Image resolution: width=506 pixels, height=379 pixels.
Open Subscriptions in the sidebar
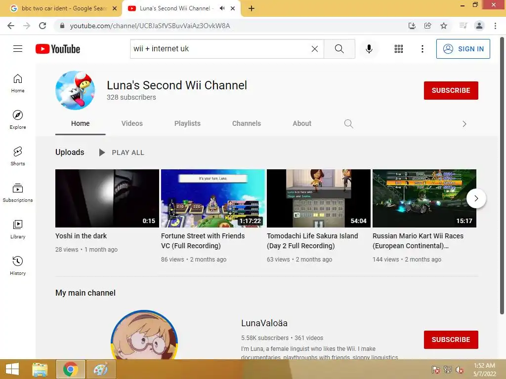[18, 193]
